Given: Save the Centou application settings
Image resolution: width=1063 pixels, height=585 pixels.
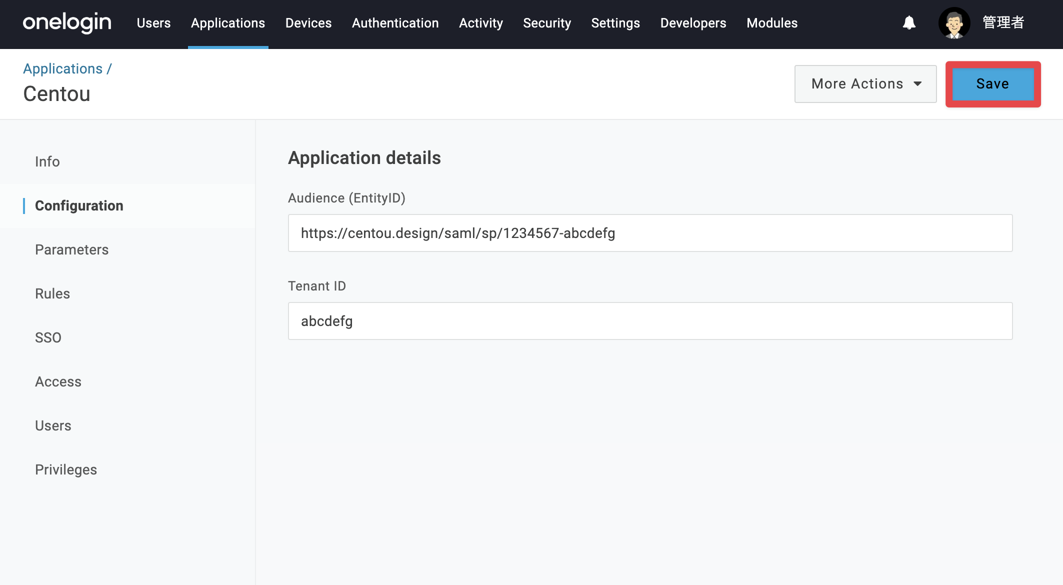Looking at the screenshot, I should pyautogui.click(x=993, y=84).
